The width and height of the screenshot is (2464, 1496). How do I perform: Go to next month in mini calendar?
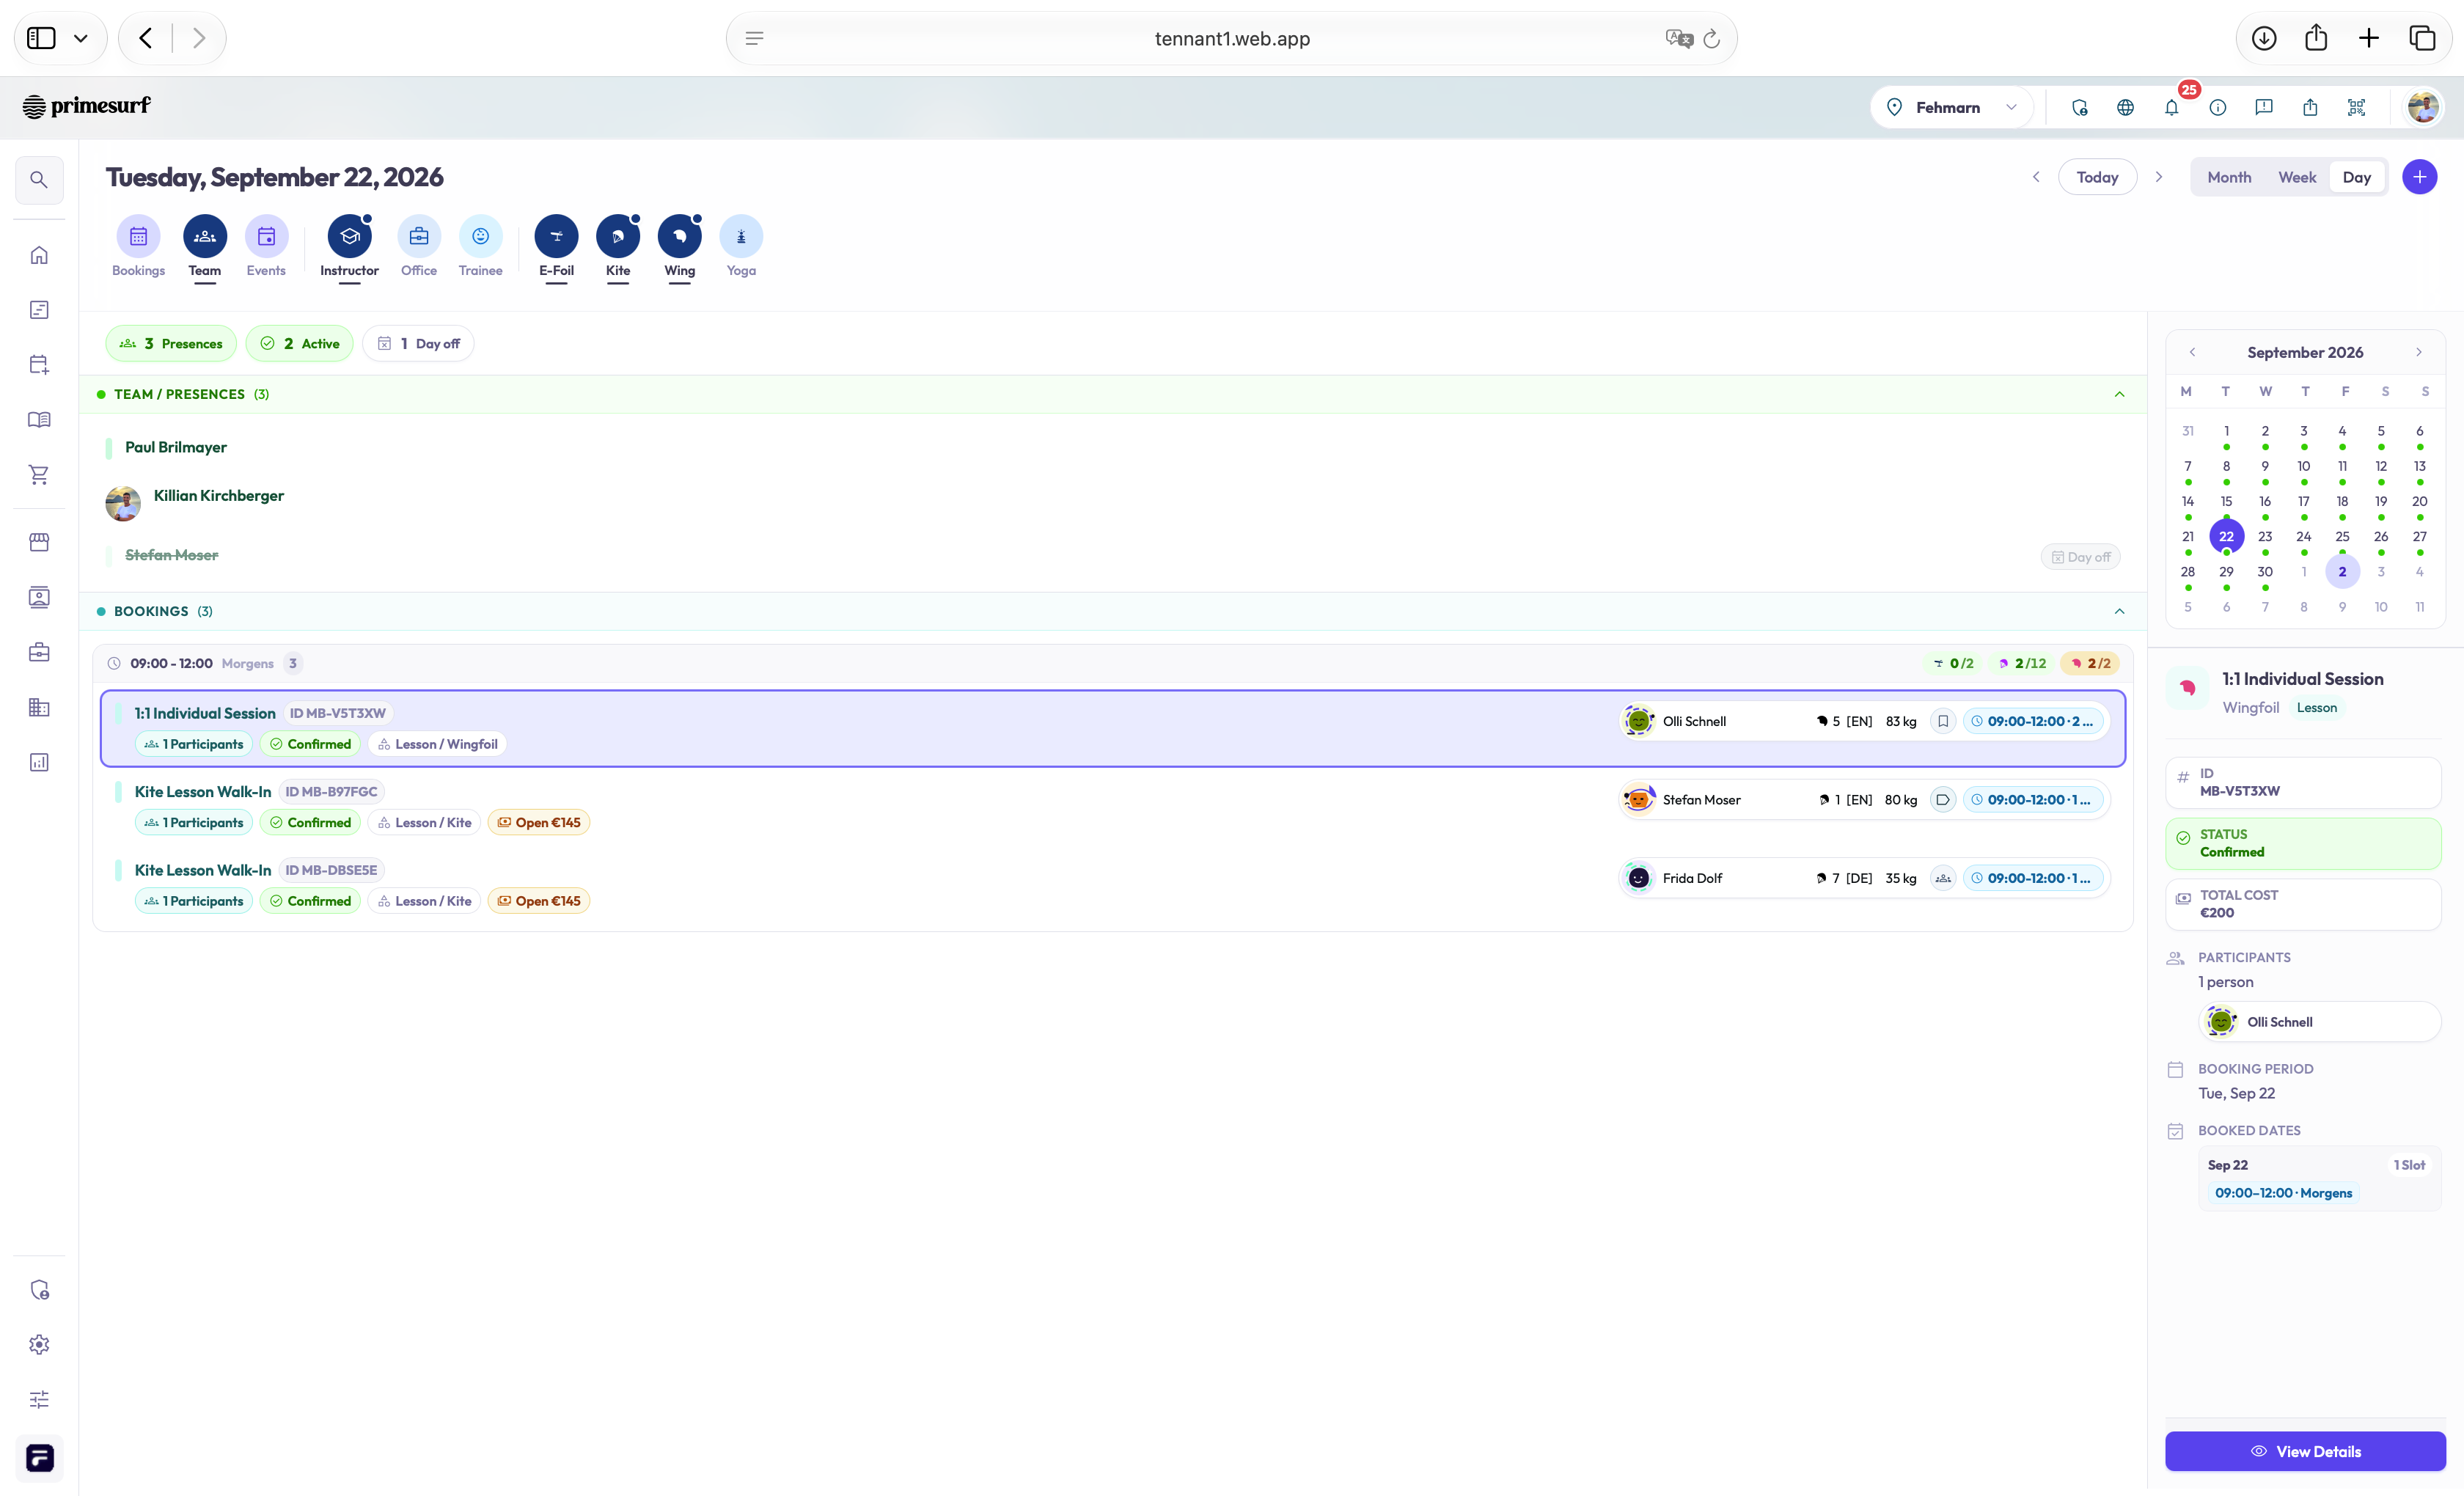(x=2418, y=352)
